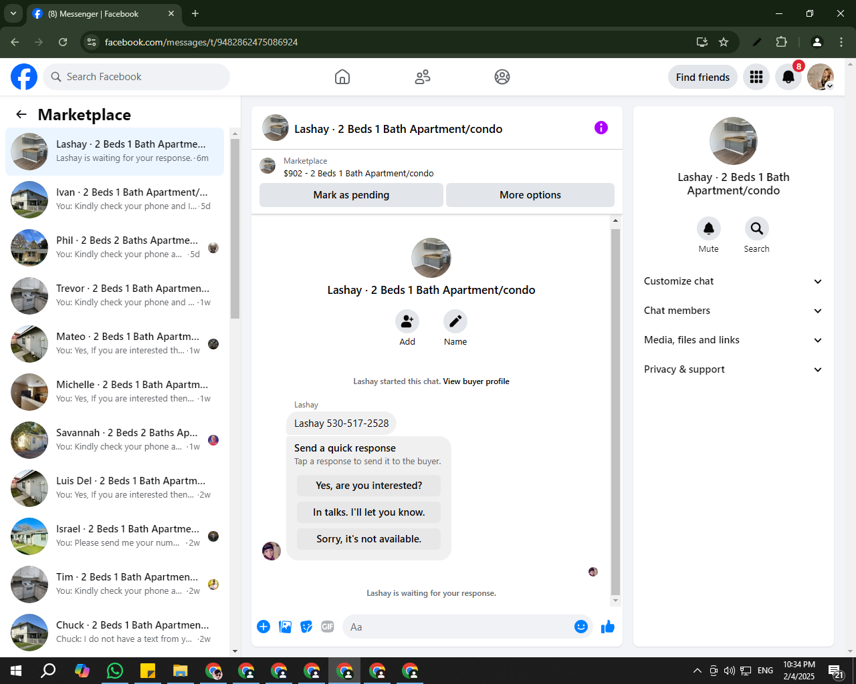856x684 pixels.
Task: Expand Privacy & support section
Action: (734, 369)
